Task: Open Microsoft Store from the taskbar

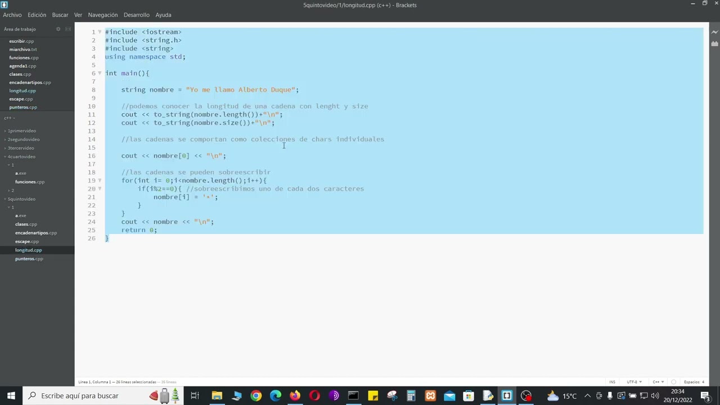Action: pos(469,395)
